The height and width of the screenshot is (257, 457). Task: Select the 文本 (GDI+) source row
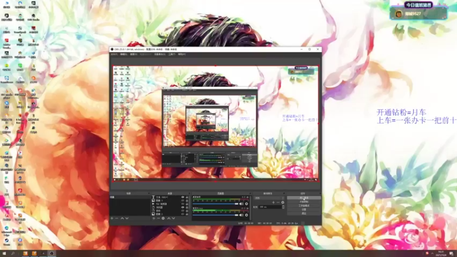click(170, 197)
